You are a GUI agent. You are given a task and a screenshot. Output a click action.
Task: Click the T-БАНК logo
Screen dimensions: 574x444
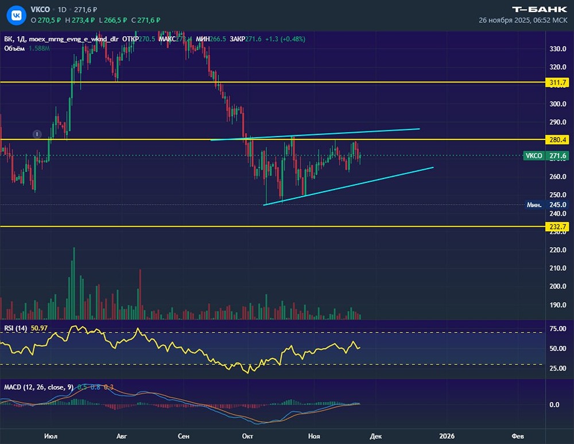[539, 10]
